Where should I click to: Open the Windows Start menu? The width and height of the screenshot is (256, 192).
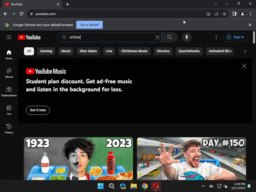point(100,186)
